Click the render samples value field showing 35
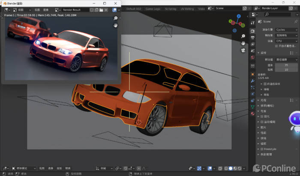The height and width of the screenshot is (176, 300). pyautogui.click(x=286, y=65)
